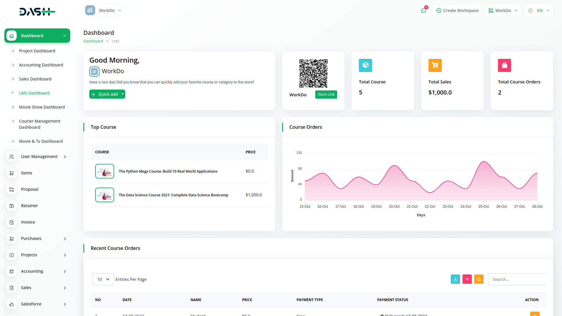
Task: Open Sales Dashboard in sidebar
Action: pyautogui.click(x=35, y=79)
